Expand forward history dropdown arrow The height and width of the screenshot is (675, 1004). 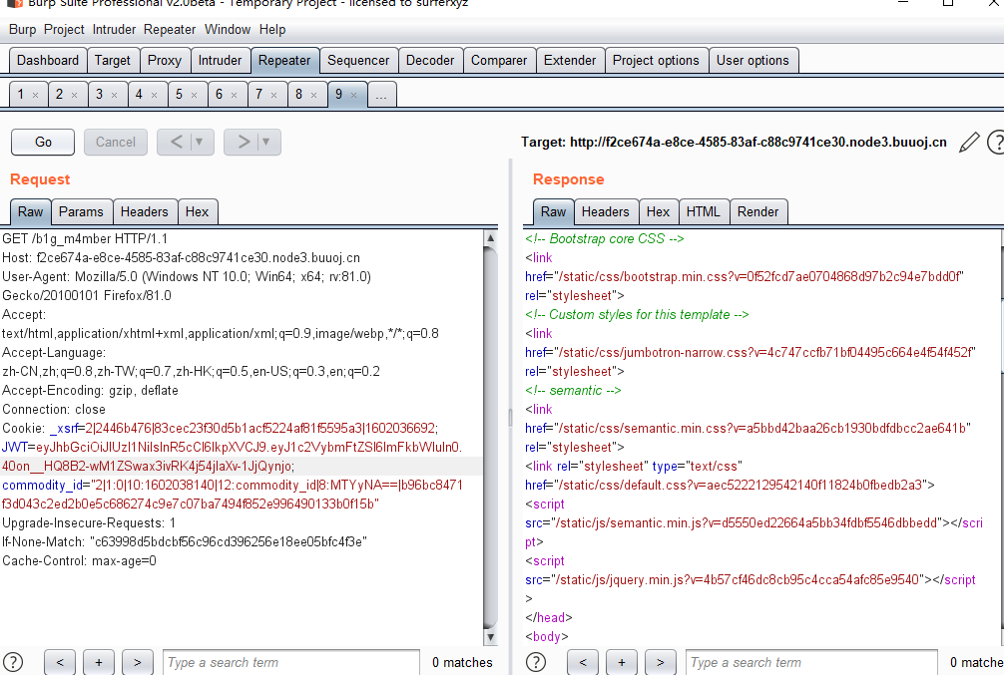click(265, 142)
